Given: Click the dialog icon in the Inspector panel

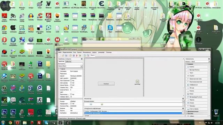Looking at the screenshot, I should click(x=102, y=104).
